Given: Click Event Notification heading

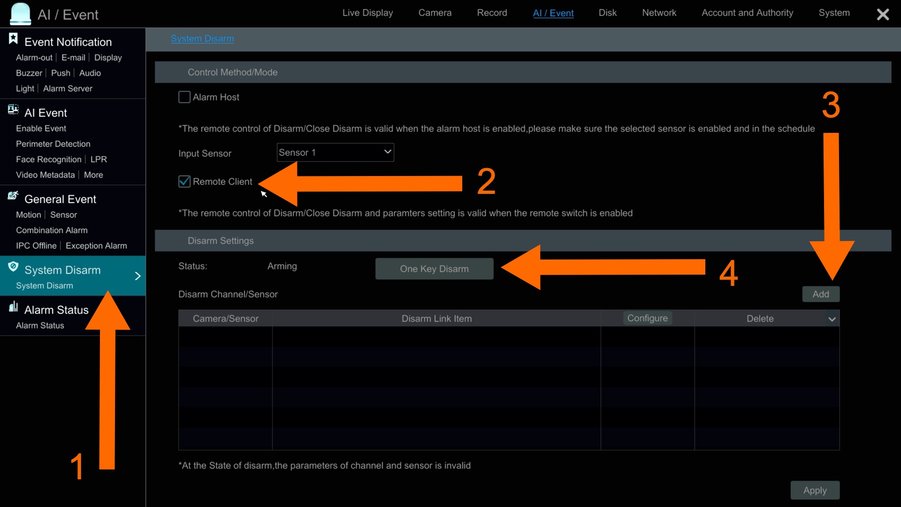Looking at the screenshot, I should (x=68, y=42).
